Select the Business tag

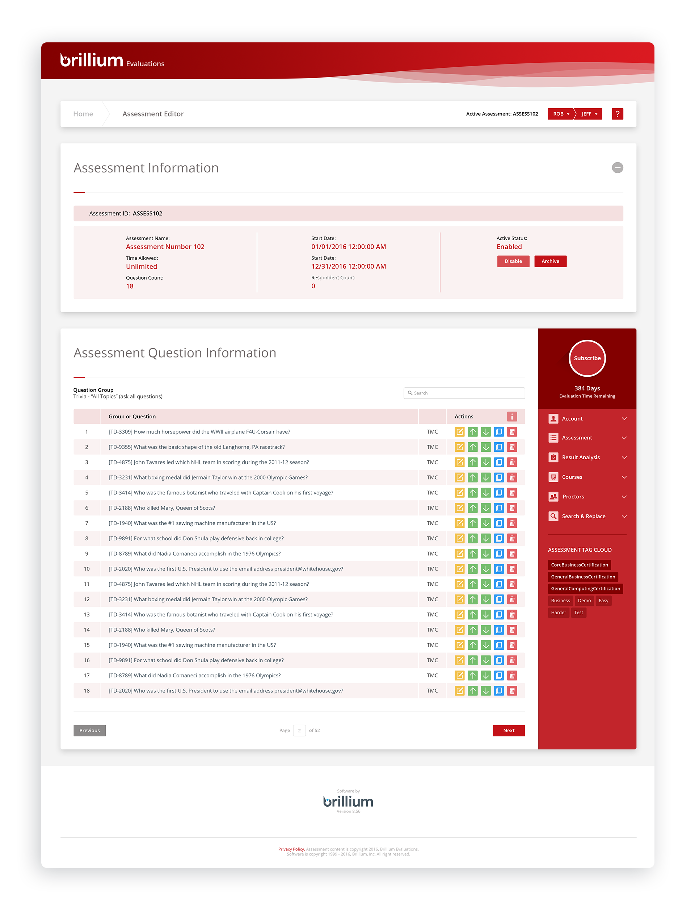(x=560, y=601)
